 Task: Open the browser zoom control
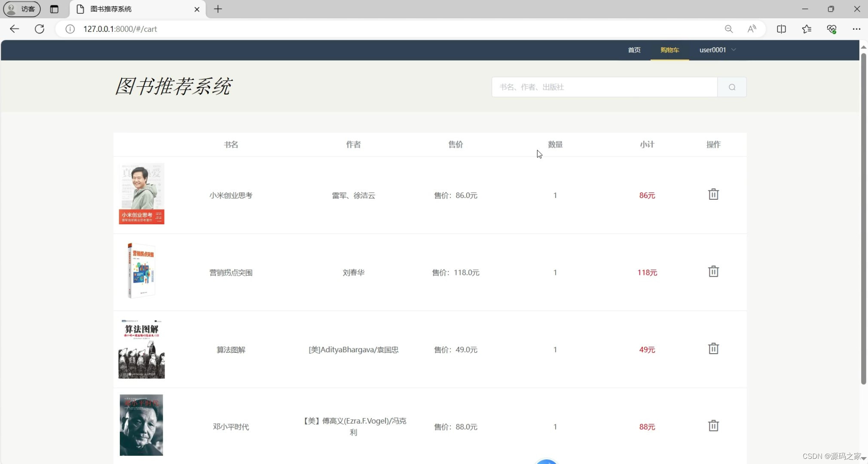tap(729, 29)
